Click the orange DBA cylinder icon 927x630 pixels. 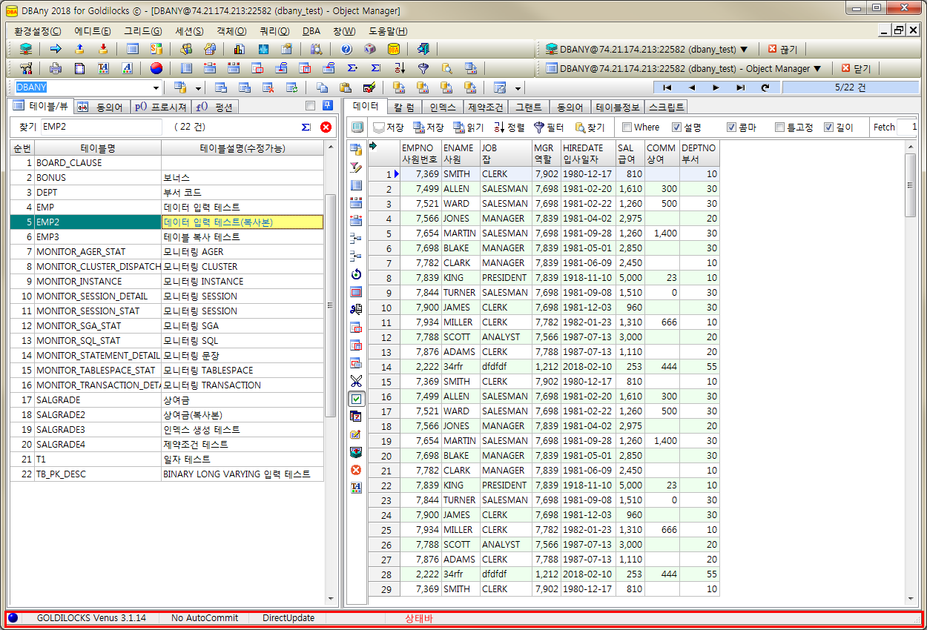click(394, 49)
